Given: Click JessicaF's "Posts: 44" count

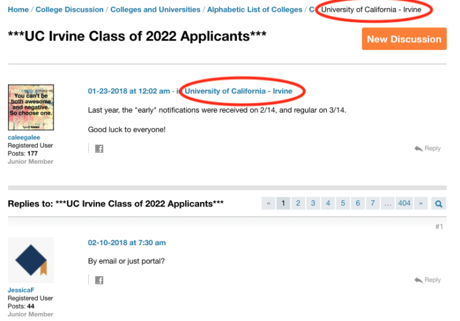Looking at the screenshot, I should pos(21,306).
